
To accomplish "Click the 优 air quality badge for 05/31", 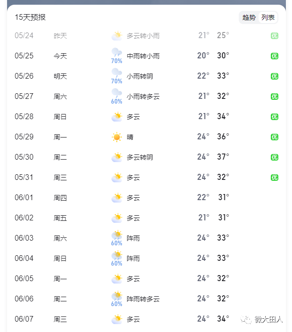I will click(275, 178).
